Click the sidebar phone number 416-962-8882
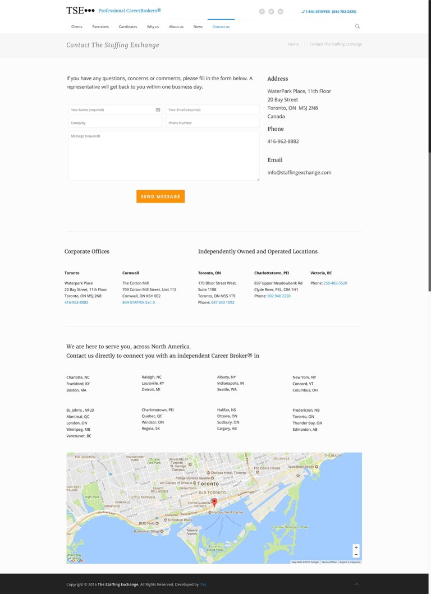 (283, 141)
